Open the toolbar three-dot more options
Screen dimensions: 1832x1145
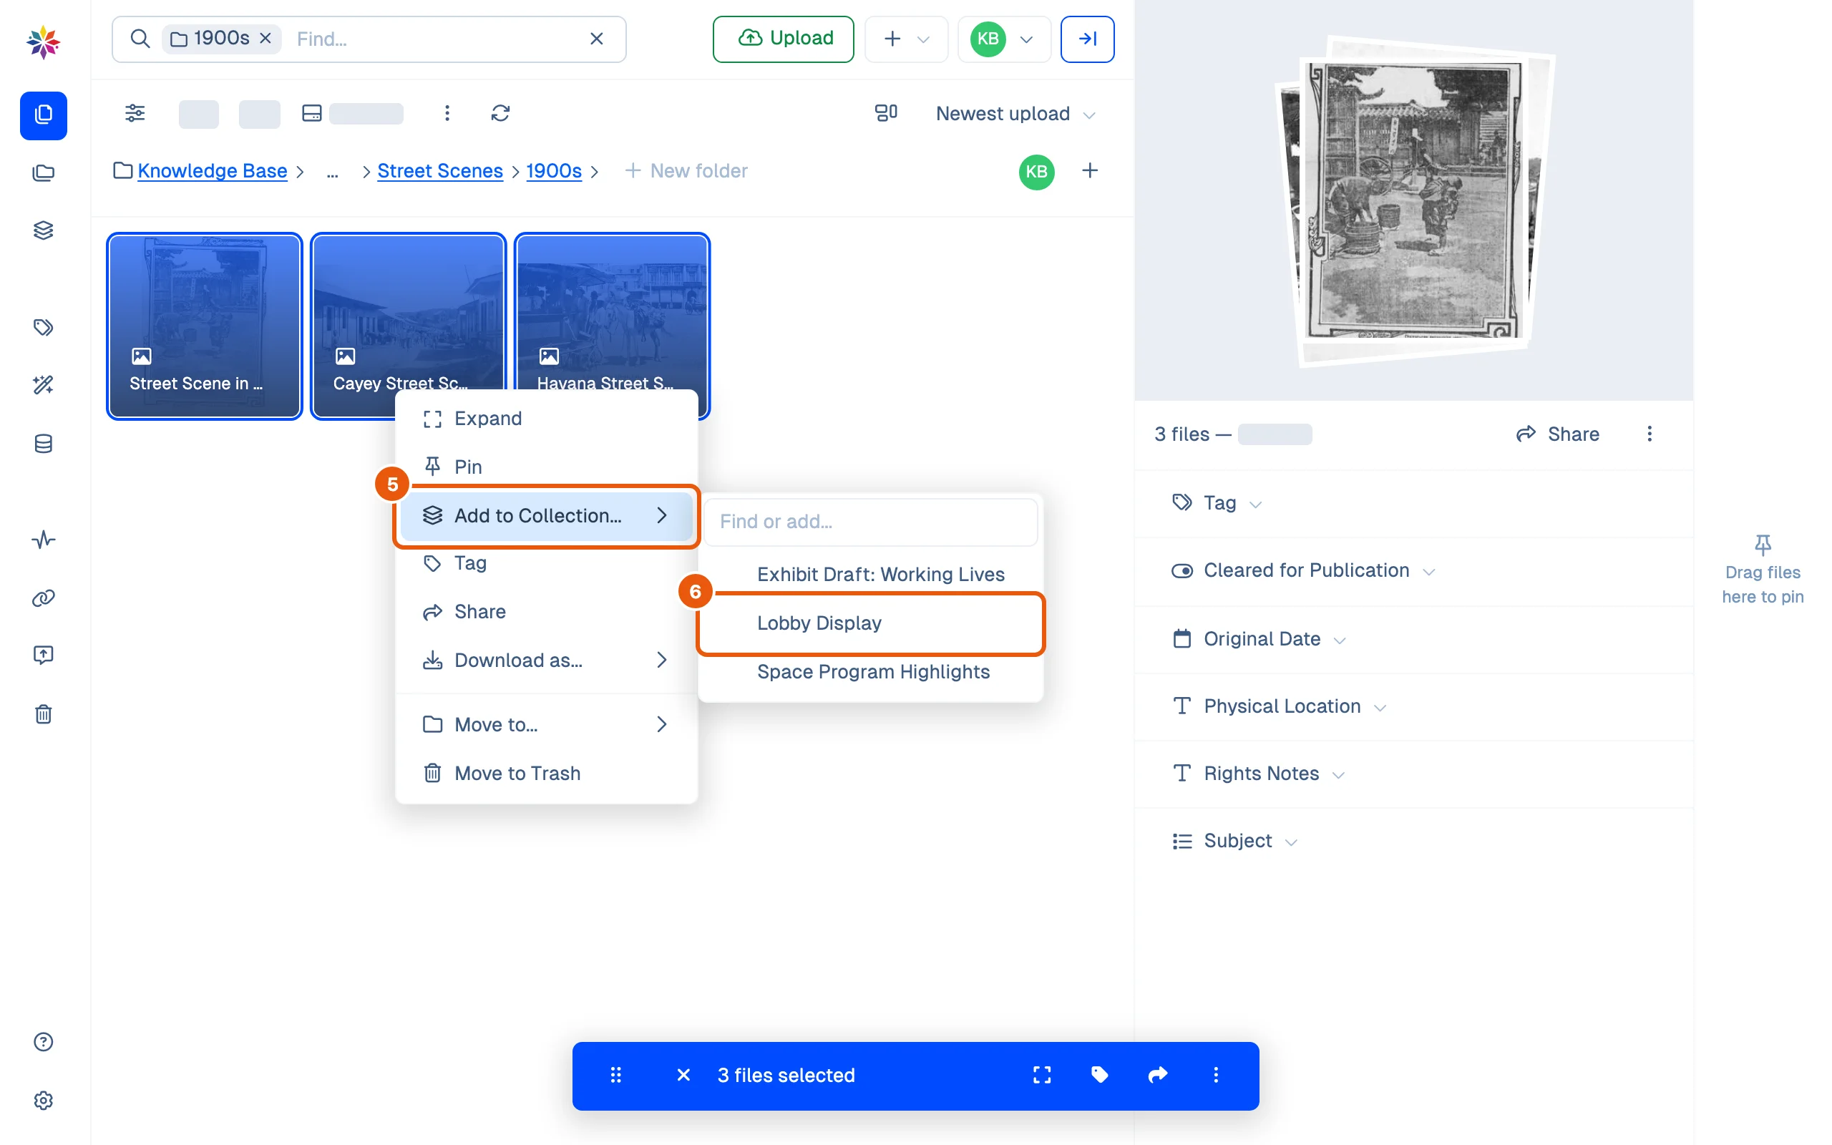point(447,114)
